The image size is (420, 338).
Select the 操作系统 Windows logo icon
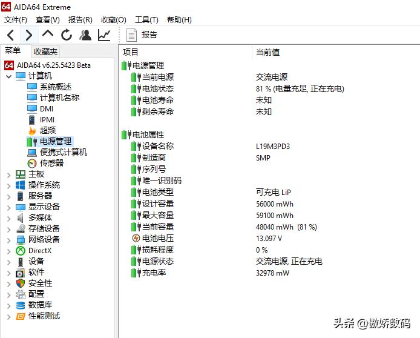[x=21, y=185]
